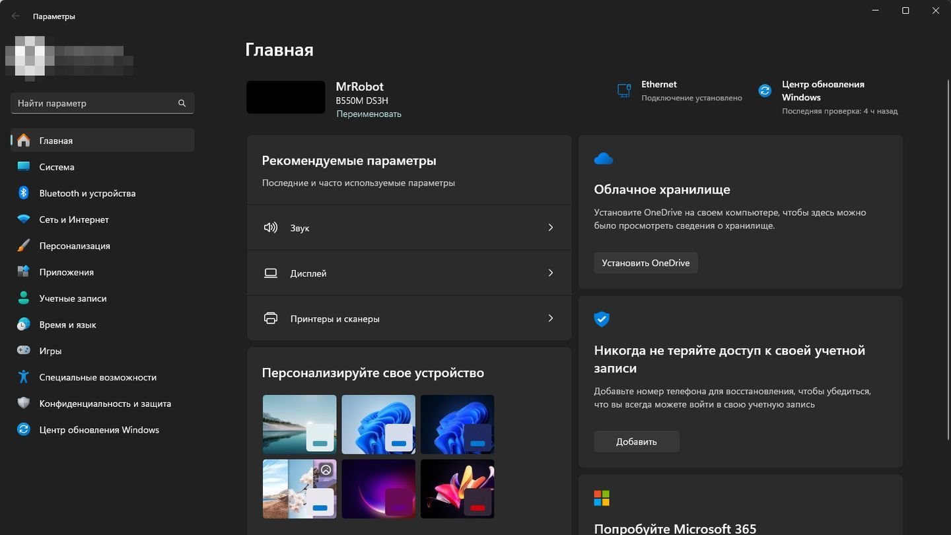Viewport: 951px width, 535px height.
Task: Open the Дисплей row chevron
Action: [x=551, y=273]
